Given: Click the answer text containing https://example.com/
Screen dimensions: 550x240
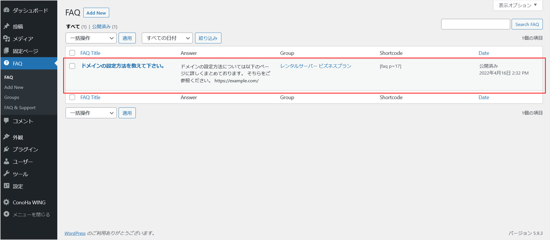Looking at the screenshot, I should (225, 74).
